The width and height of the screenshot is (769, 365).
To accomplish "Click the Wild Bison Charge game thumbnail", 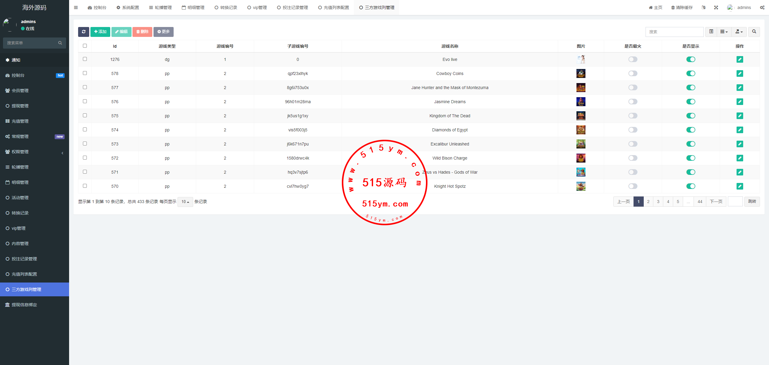I will 581,158.
